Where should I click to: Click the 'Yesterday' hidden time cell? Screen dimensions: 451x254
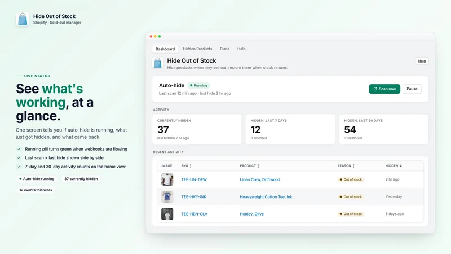pyautogui.click(x=393, y=197)
